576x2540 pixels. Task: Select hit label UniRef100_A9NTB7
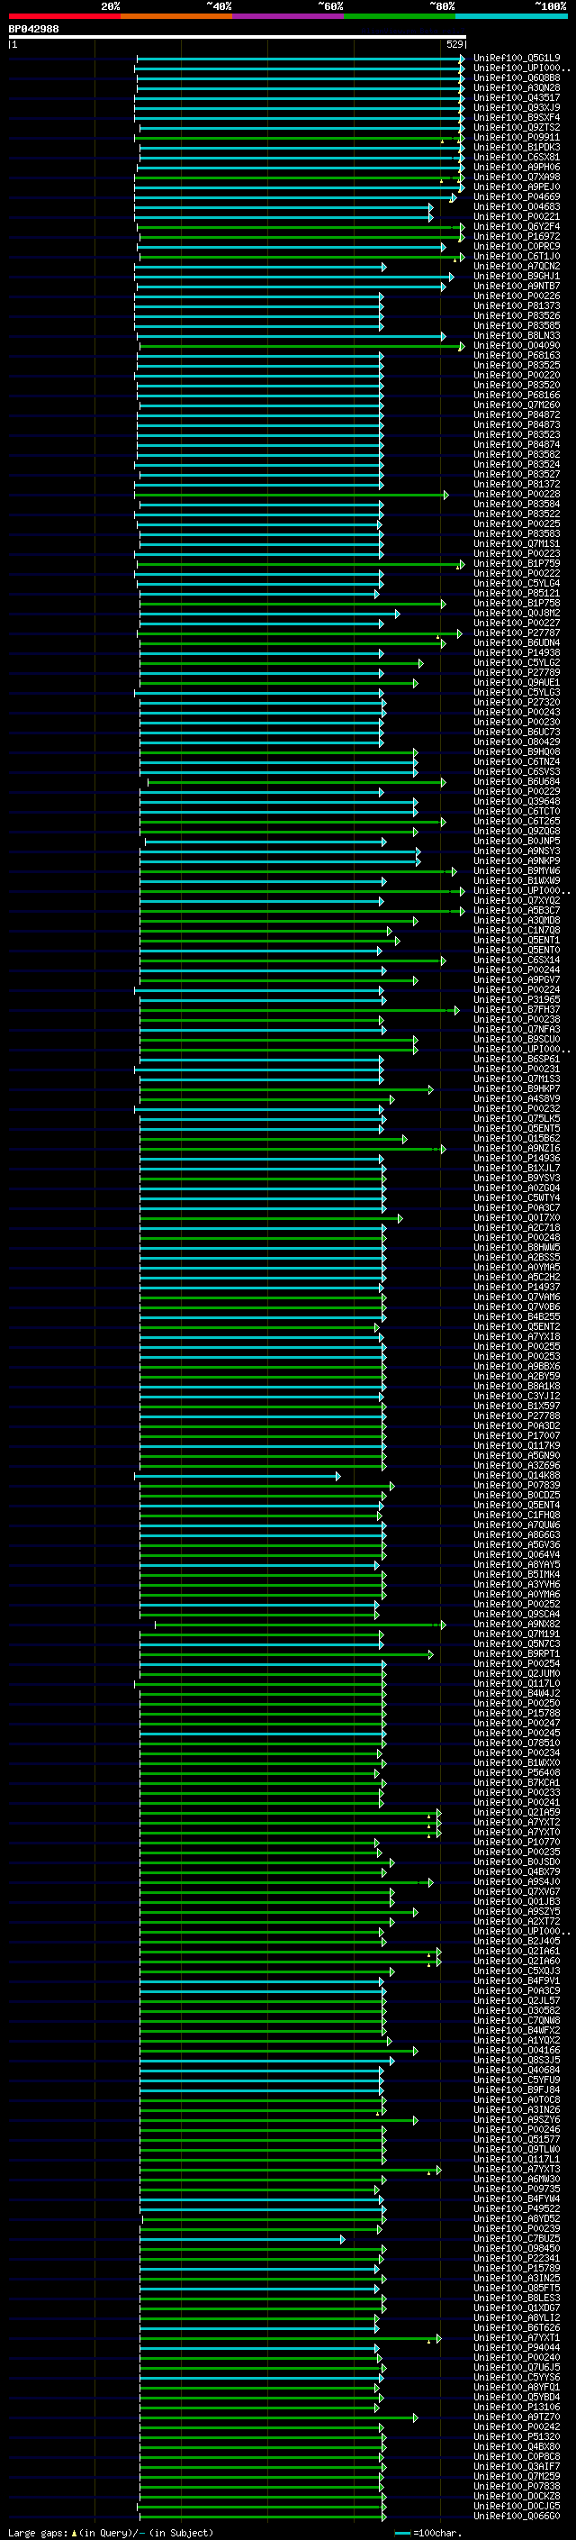(517, 286)
